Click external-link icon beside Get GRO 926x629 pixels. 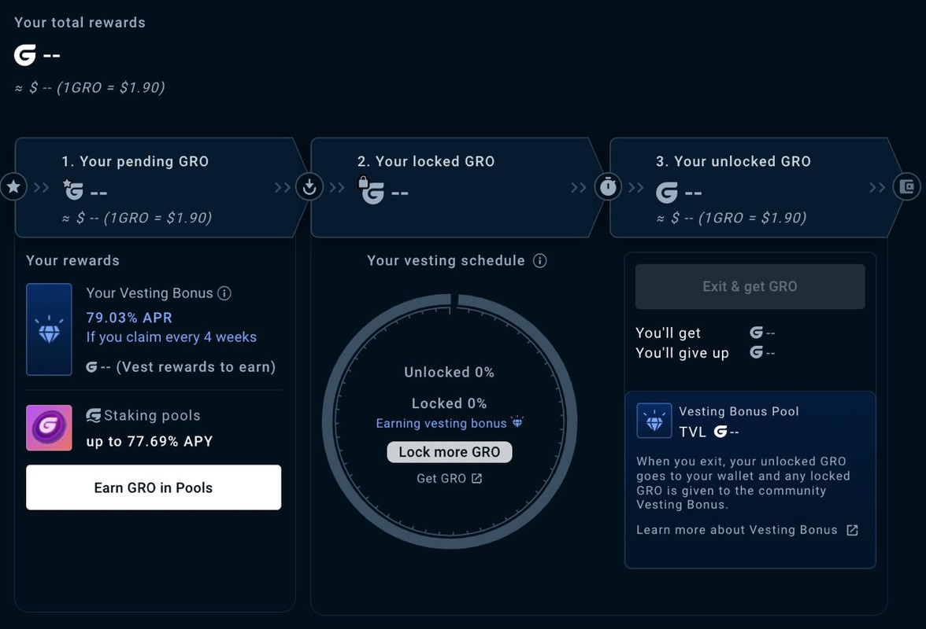[476, 478]
